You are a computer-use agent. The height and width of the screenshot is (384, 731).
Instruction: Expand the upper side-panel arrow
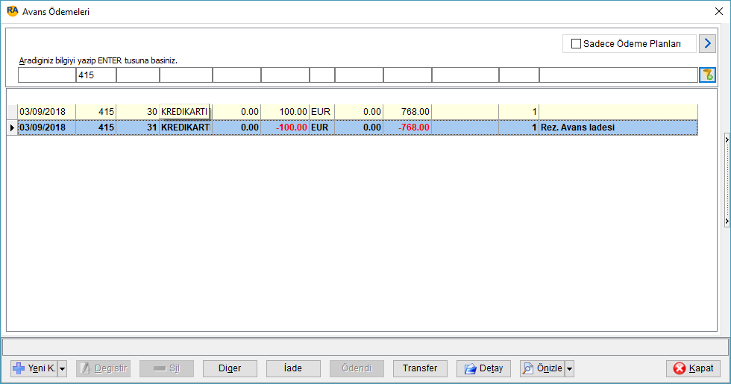click(x=727, y=140)
